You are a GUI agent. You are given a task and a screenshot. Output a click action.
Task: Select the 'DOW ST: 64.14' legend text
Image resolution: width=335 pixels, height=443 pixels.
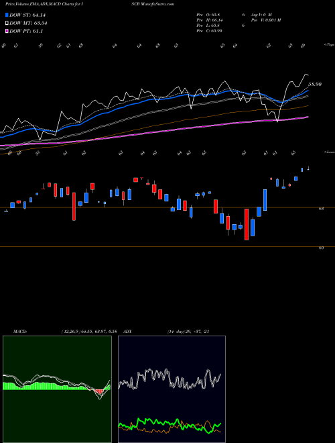point(27,15)
